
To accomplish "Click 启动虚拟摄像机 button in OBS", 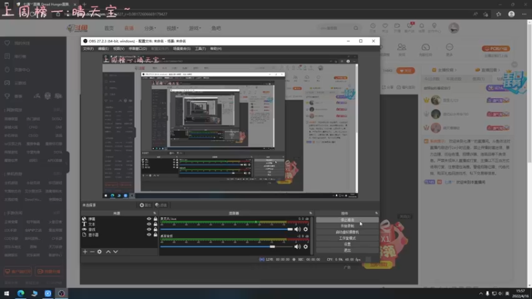I will (347, 232).
